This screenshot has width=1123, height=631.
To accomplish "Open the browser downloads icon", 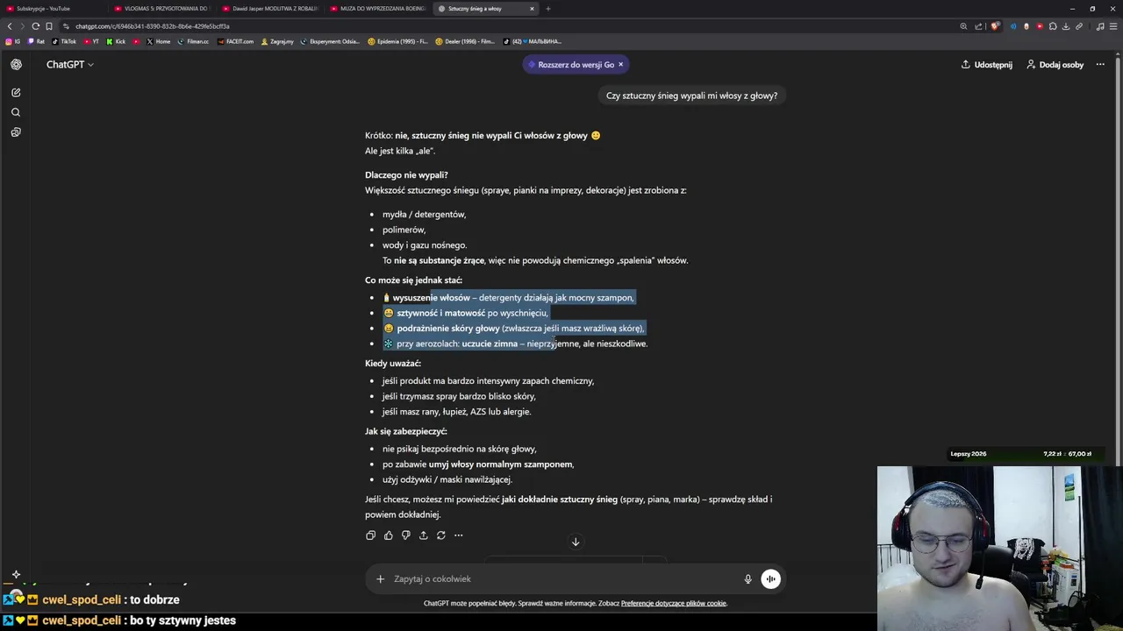I will click(1066, 26).
